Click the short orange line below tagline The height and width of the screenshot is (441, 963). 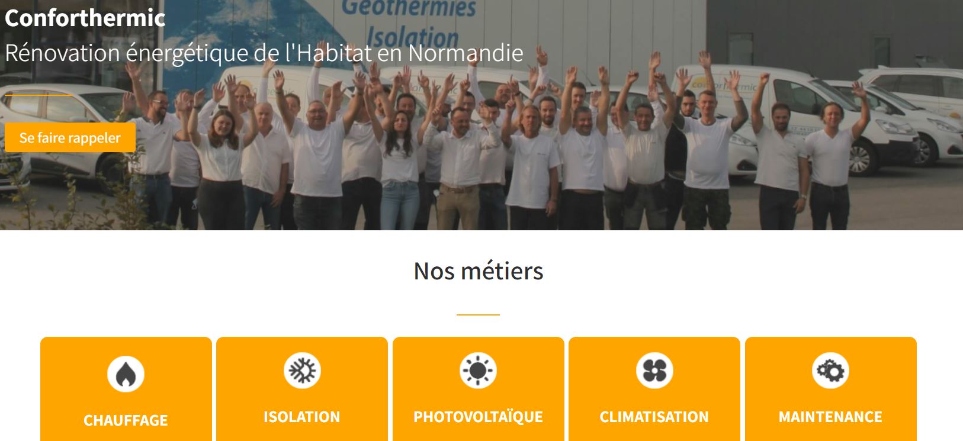pos(39,95)
